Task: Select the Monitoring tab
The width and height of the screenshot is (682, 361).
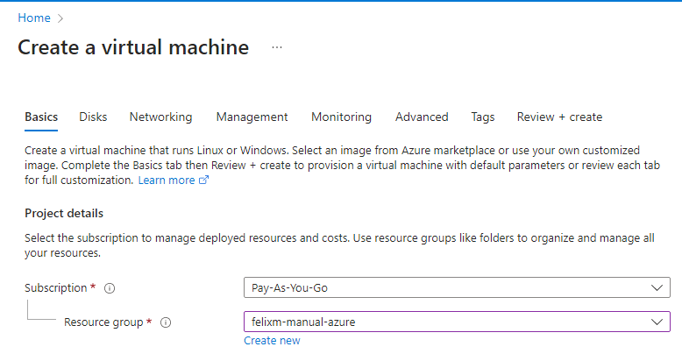Action: (x=341, y=117)
